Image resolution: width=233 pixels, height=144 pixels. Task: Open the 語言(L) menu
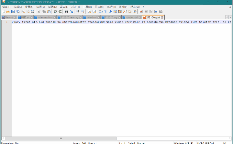64,7
